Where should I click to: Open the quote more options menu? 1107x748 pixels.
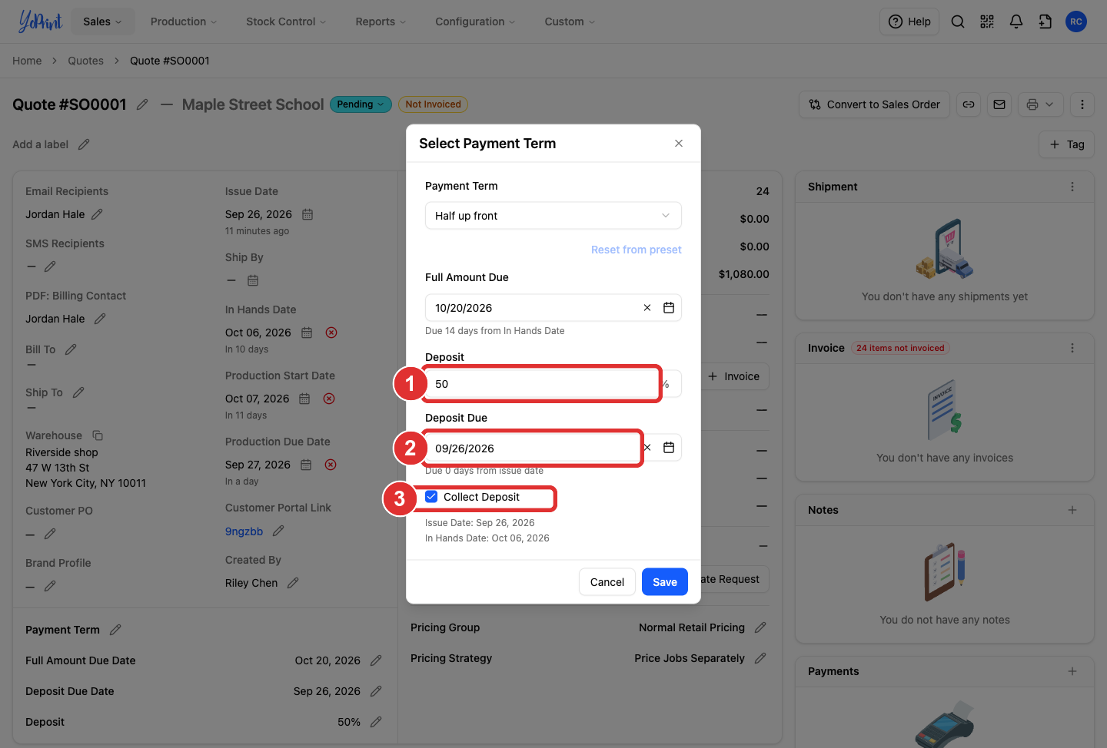pyautogui.click(x=1082, y=104)
